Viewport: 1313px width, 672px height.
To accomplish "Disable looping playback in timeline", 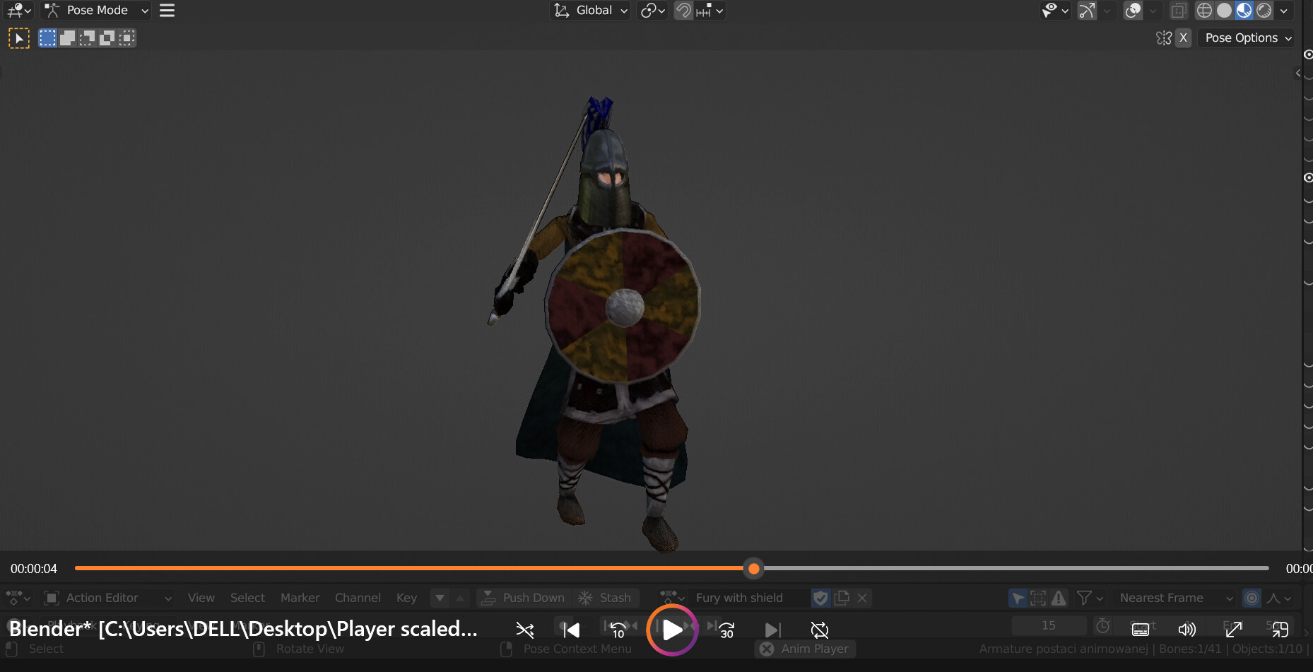I will pos(819,629).
